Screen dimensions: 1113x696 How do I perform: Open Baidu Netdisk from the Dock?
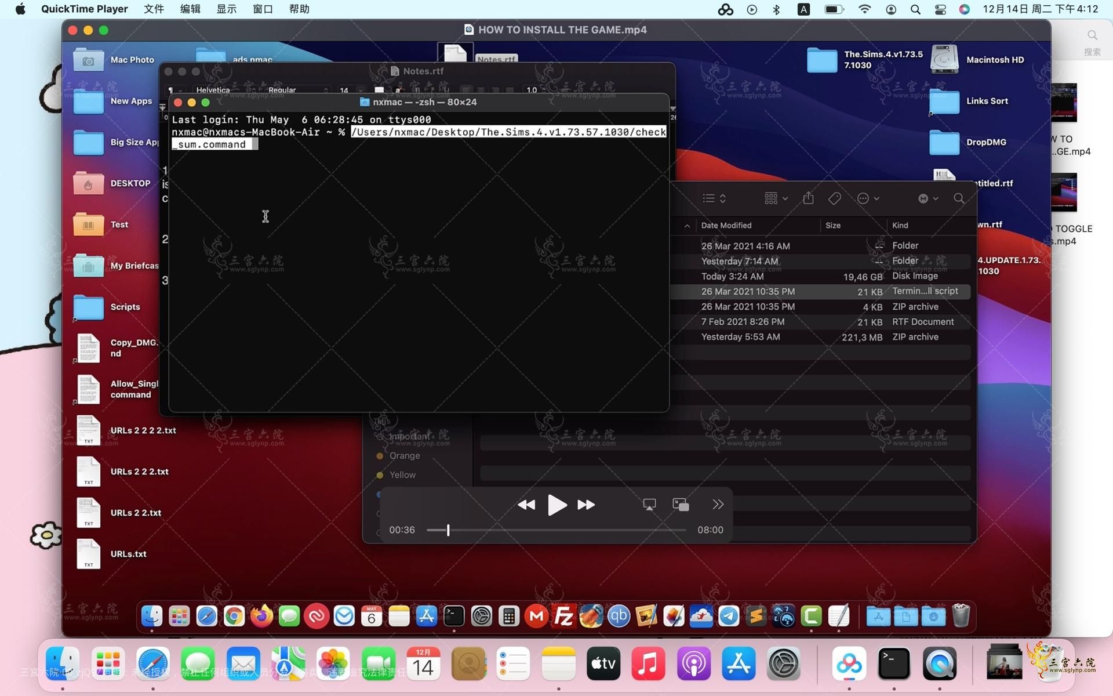[849, 663]
